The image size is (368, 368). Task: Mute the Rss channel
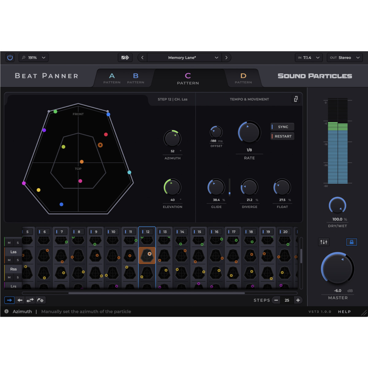coord(9,277)
